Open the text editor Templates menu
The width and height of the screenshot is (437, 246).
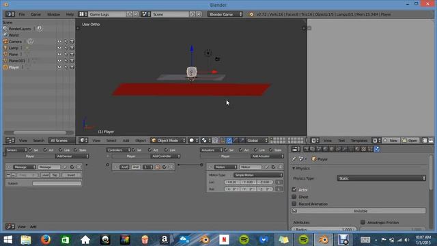pyautogui.click(x=359, y=141)
